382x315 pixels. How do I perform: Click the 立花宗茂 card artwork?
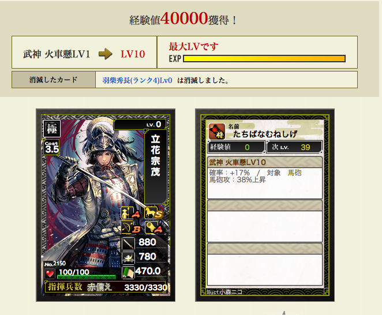[x=106, y=205]
